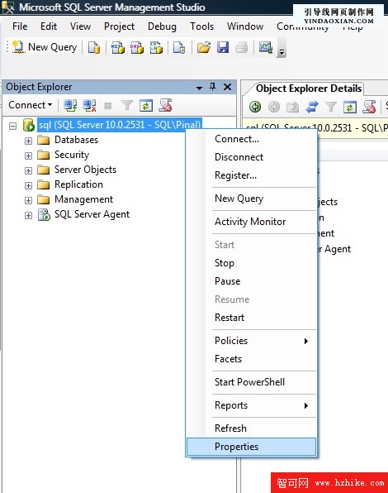The image size is (388, 493).
Task: Choose Properties in the context menu
Action: click(251, 447)
